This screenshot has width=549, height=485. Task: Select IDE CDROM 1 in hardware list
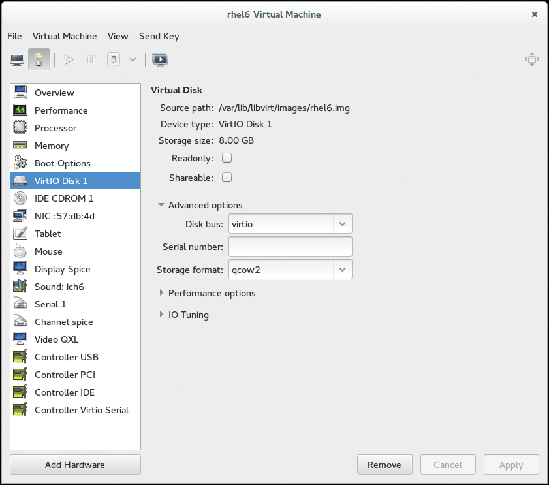pos(64,198)
